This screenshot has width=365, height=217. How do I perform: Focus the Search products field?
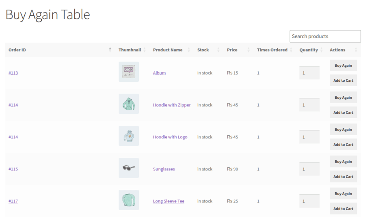point(325,36)
